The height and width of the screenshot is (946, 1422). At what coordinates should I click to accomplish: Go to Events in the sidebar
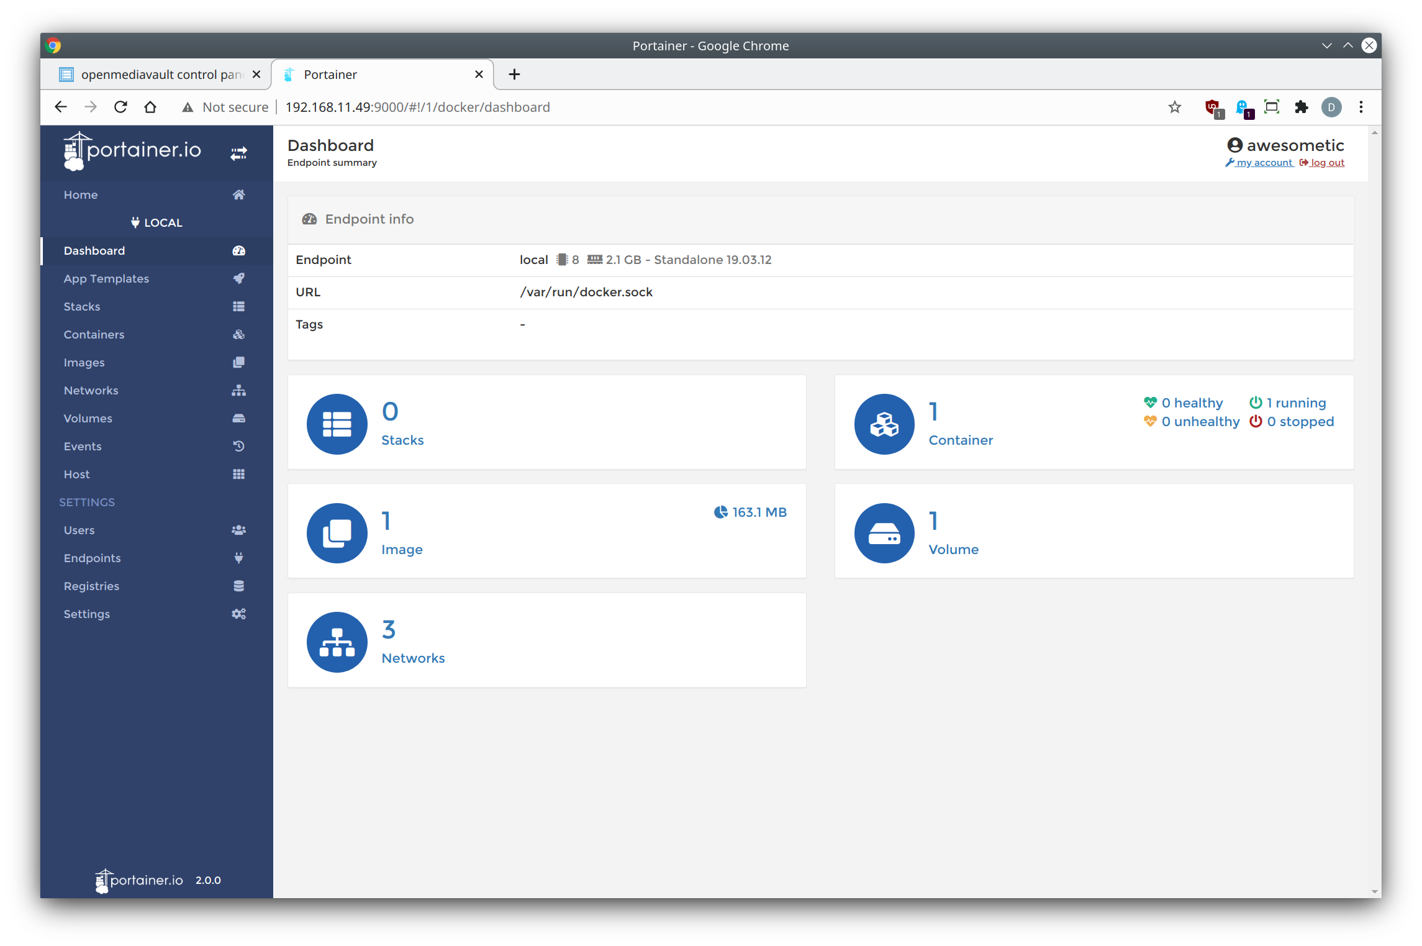coord(82,447)
